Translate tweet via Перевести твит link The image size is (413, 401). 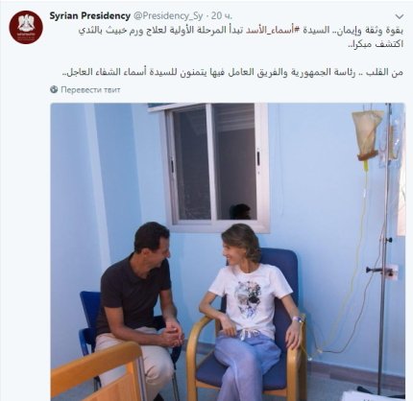90,89
